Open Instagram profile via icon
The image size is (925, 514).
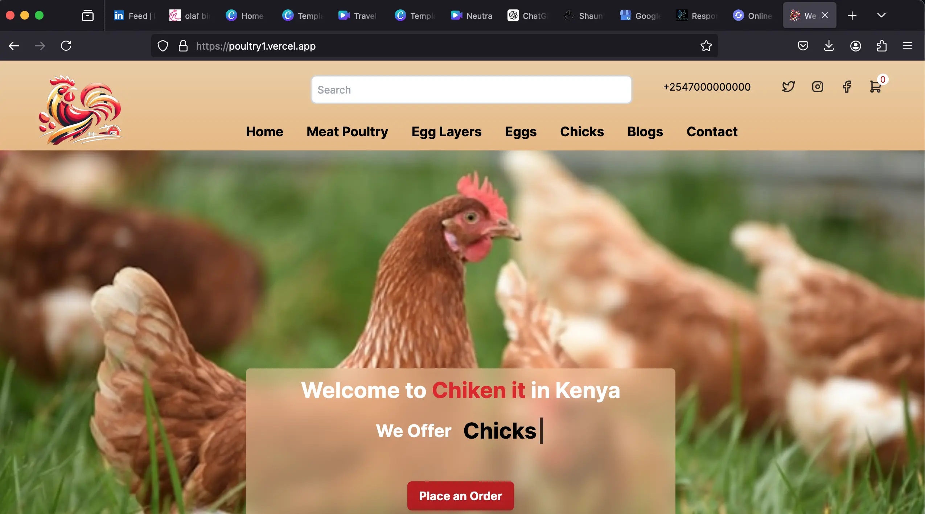coord(817,87)
